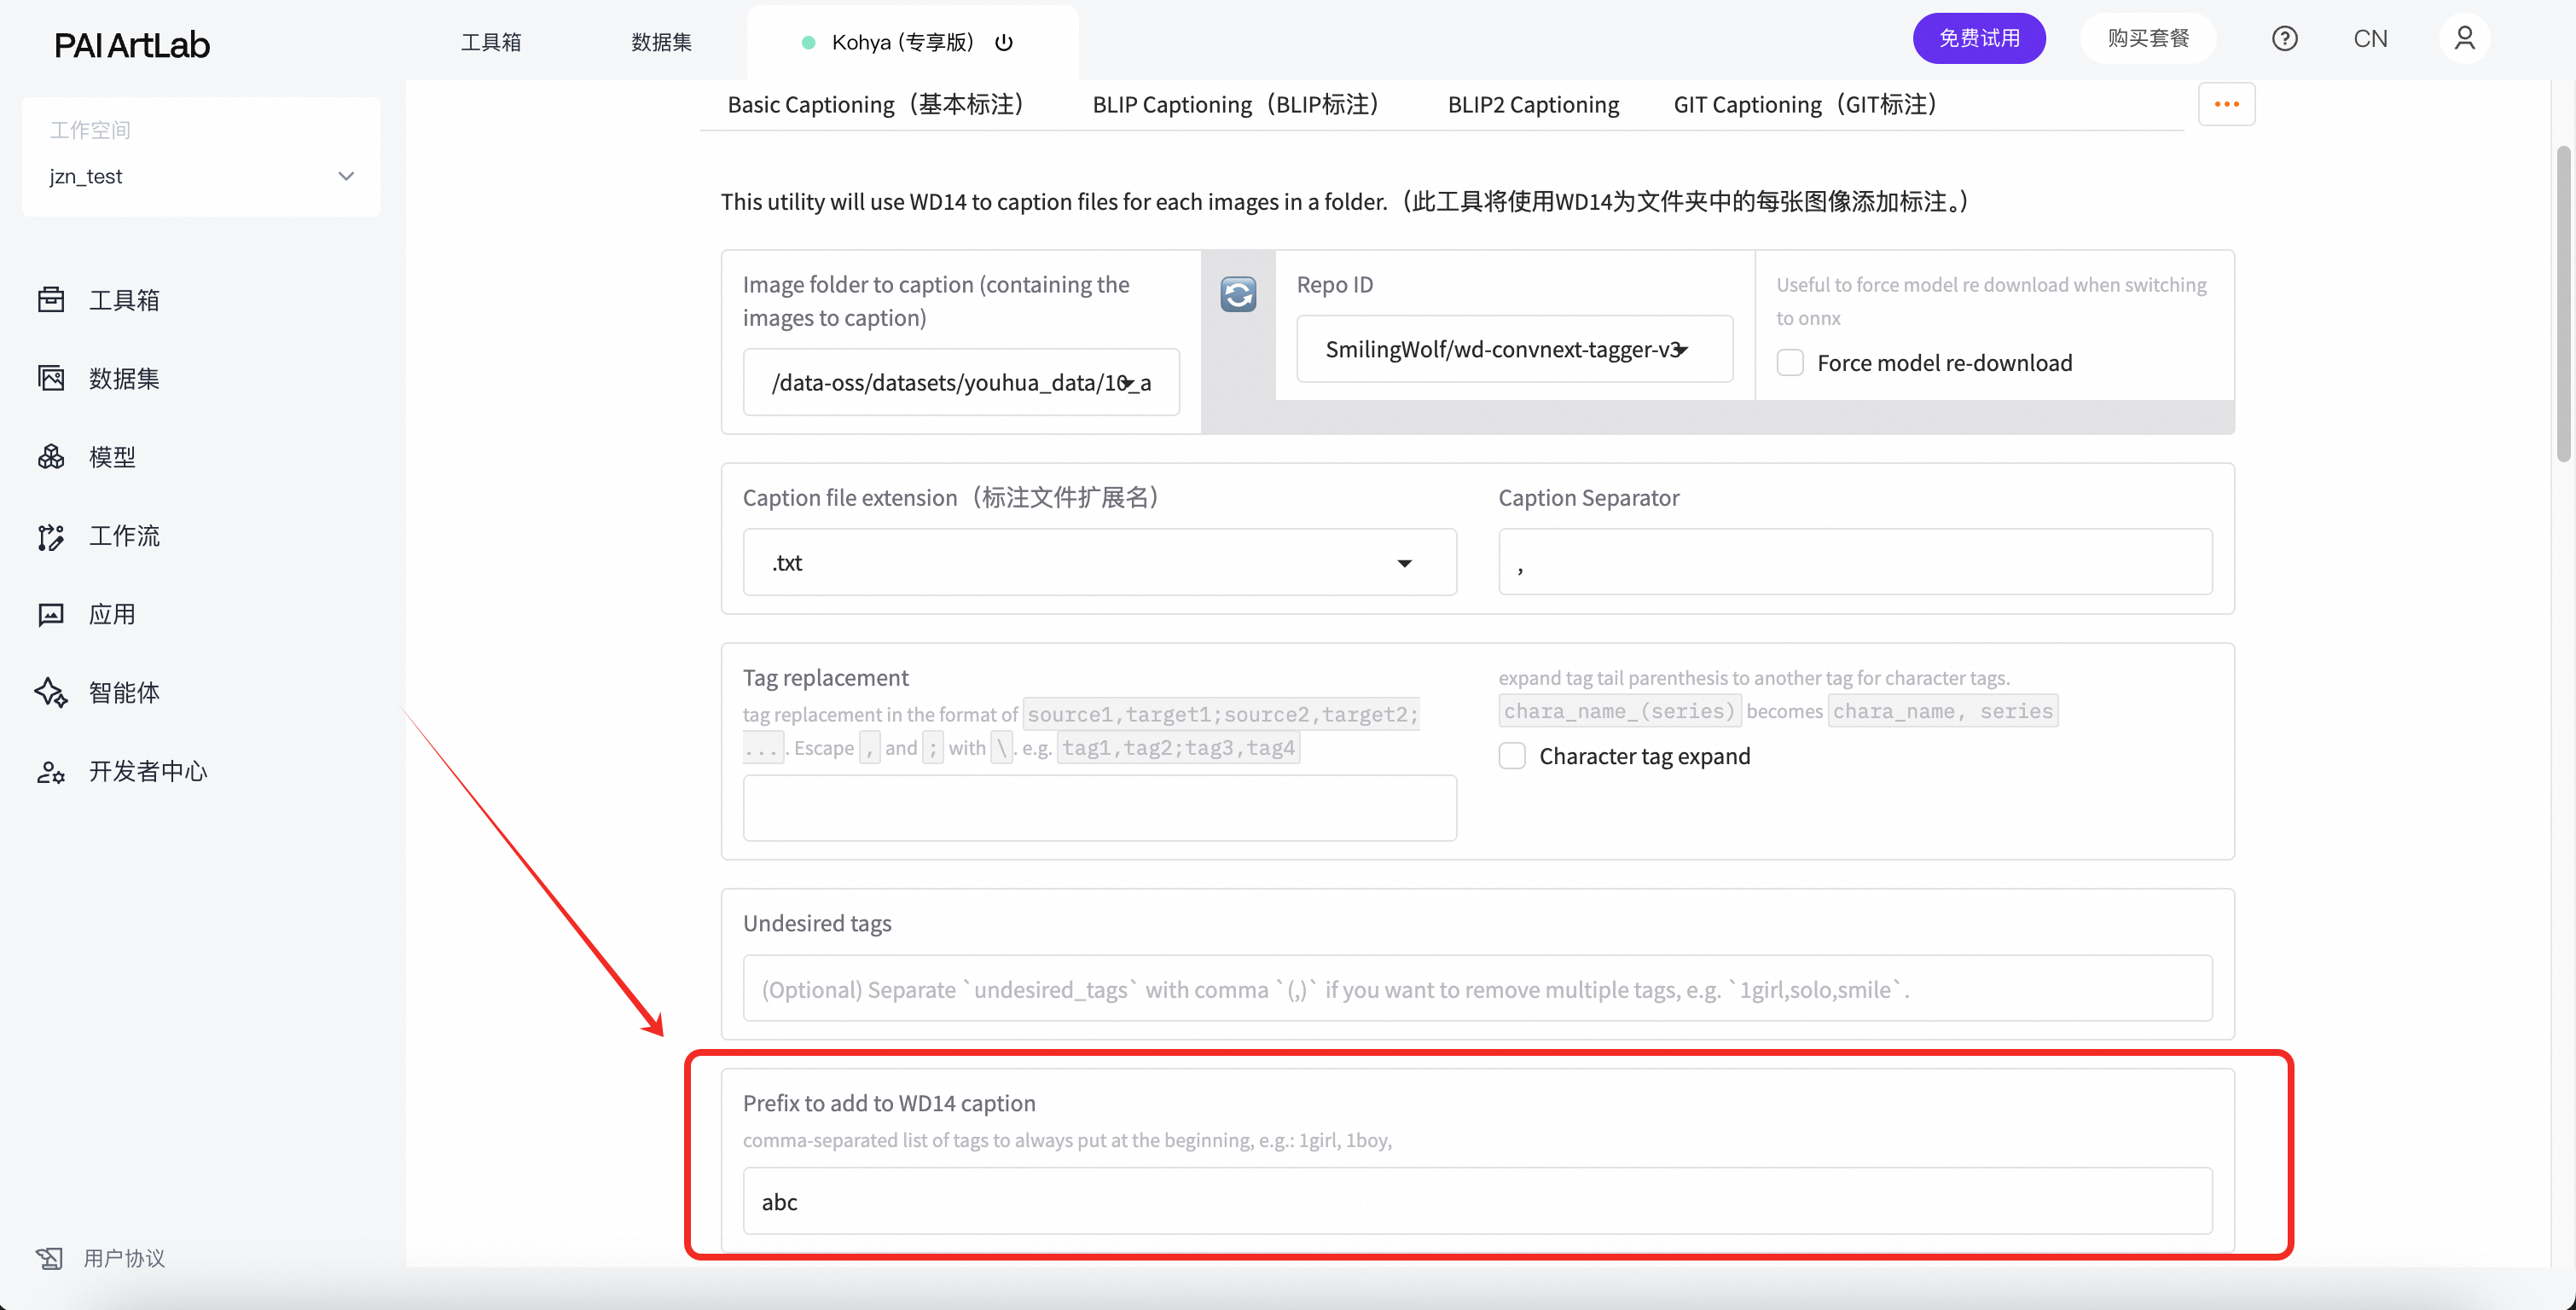The height and width of the screenshot is (1310, 2576).
Task: Click the 购买套餐 button
Action: point(2148,39)
